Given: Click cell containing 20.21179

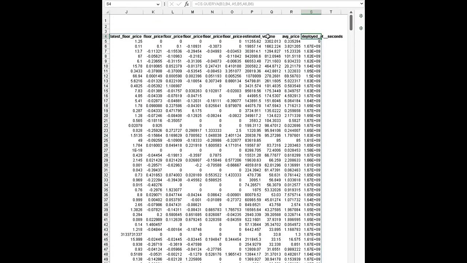Looking at the screenshot, I should click(x=291, y=66).
